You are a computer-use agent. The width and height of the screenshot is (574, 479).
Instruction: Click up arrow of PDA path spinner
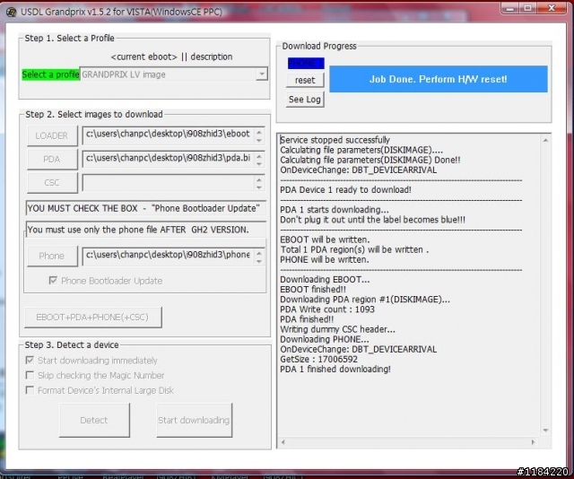pyautogui.click(x=259, y=156)
